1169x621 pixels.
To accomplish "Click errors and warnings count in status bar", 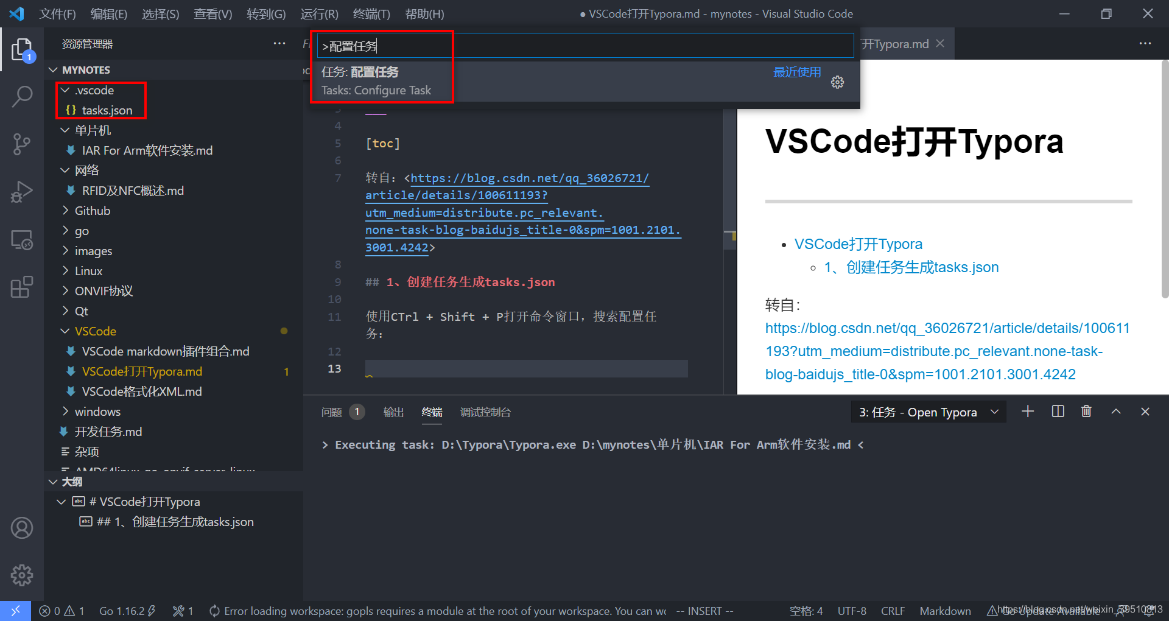I will [62, 611].
